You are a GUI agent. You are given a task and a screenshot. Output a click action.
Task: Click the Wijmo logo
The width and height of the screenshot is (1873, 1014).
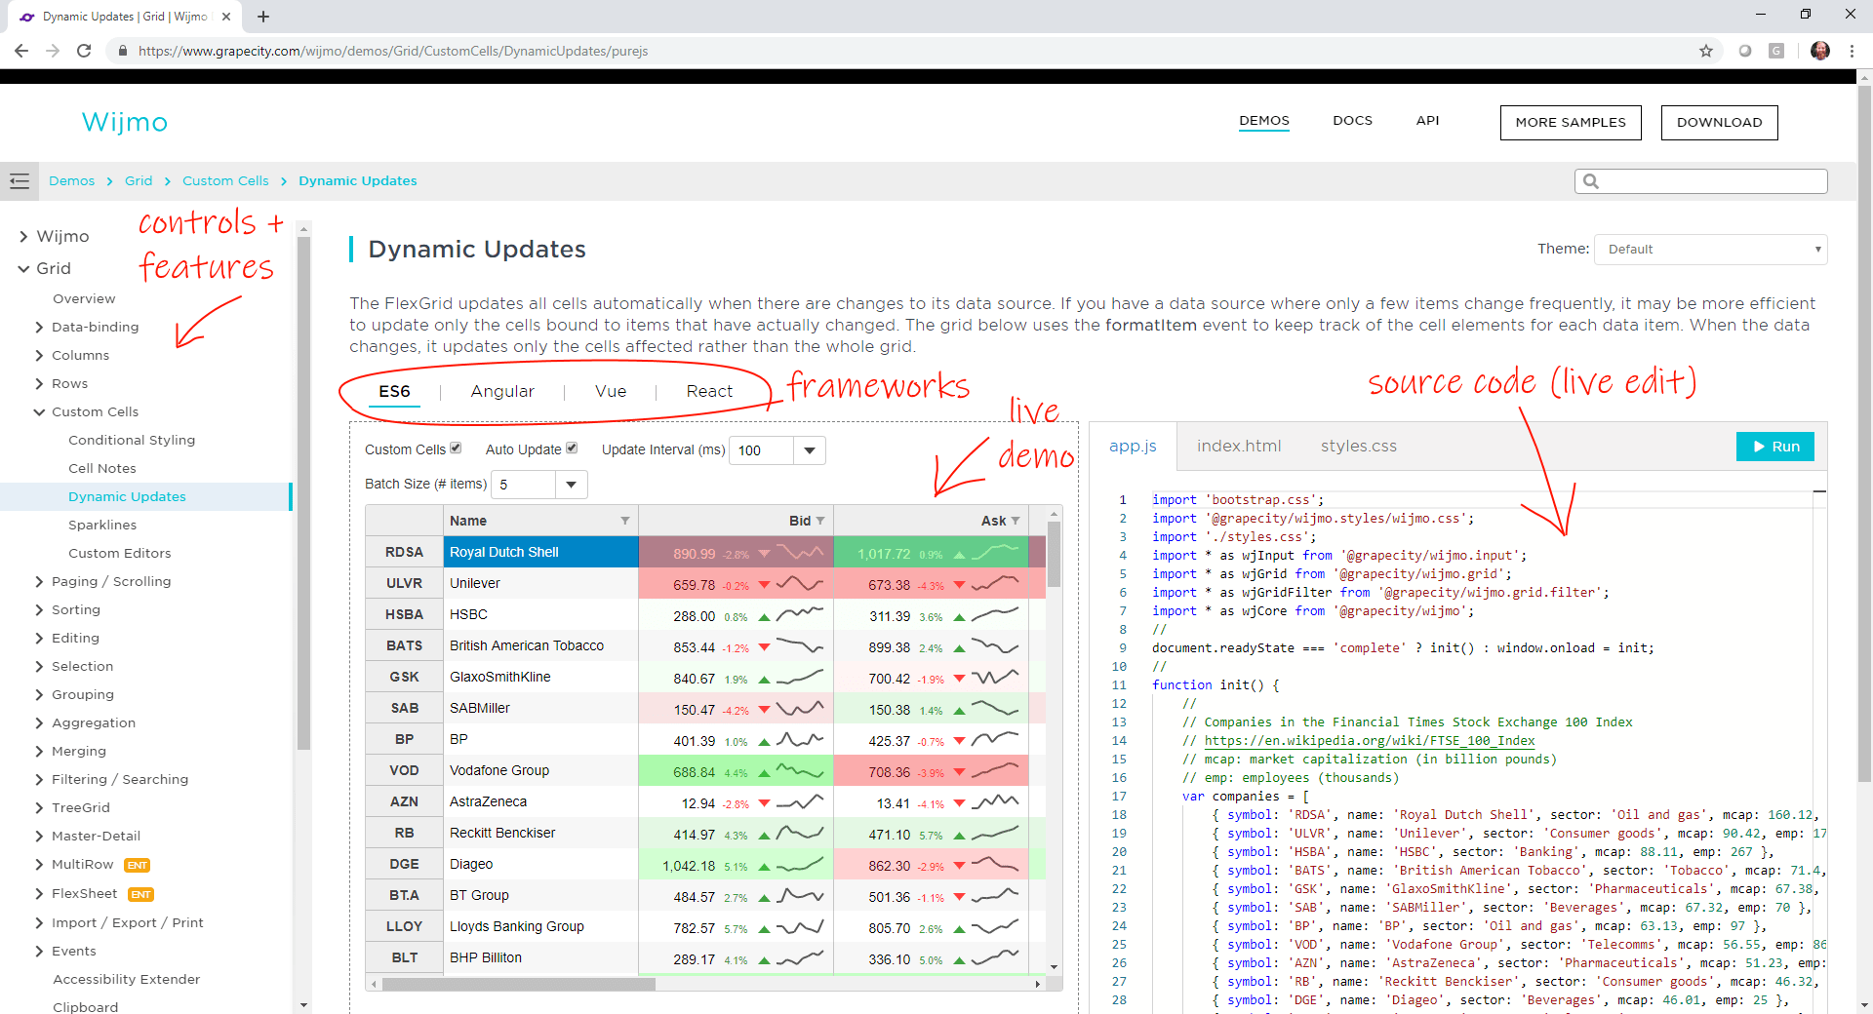point(124,122)
